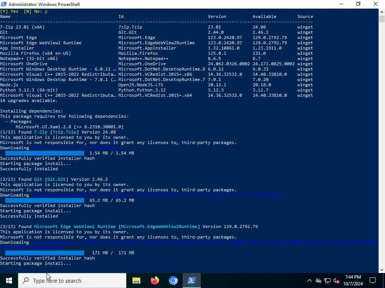This screenshot has height=288, width=385.
Task: Click 'Python.Python.3.12' Id cell
Action: coord(142,90)
